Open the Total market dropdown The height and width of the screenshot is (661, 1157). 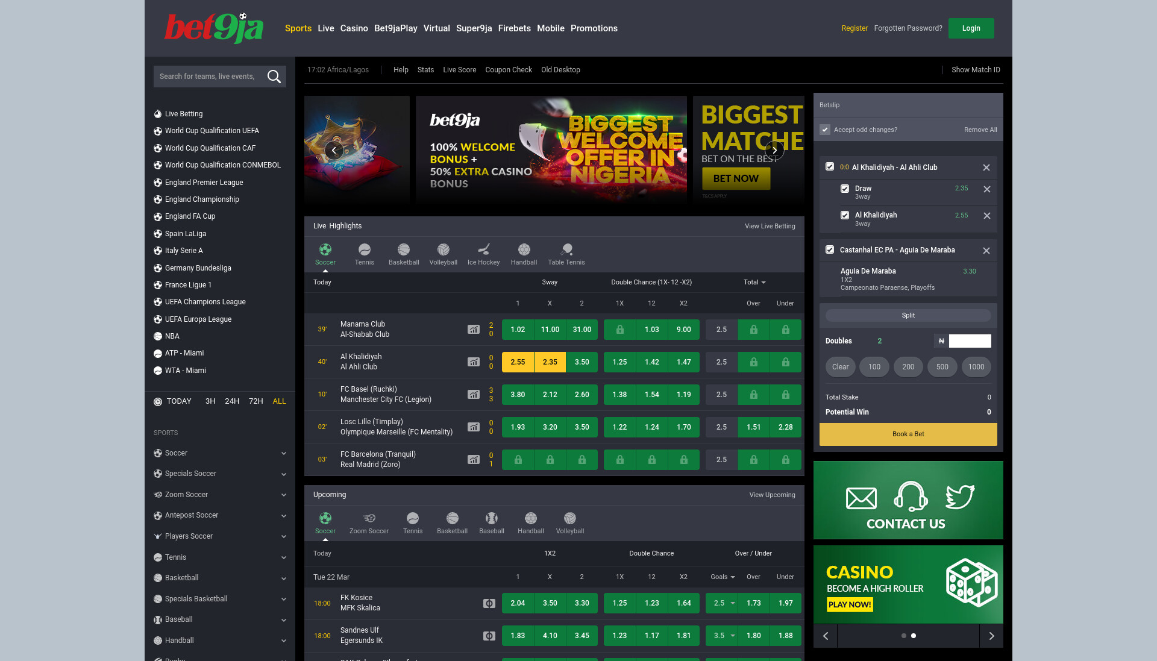[754, 282]
